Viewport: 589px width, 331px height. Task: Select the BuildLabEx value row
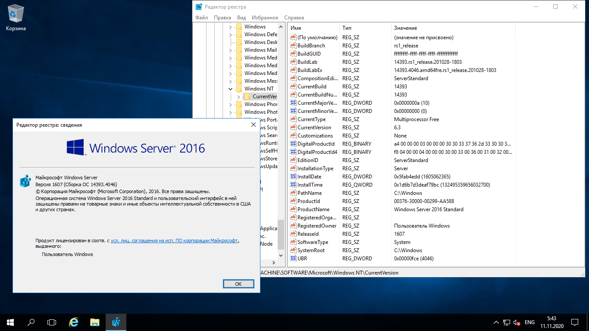401,70
